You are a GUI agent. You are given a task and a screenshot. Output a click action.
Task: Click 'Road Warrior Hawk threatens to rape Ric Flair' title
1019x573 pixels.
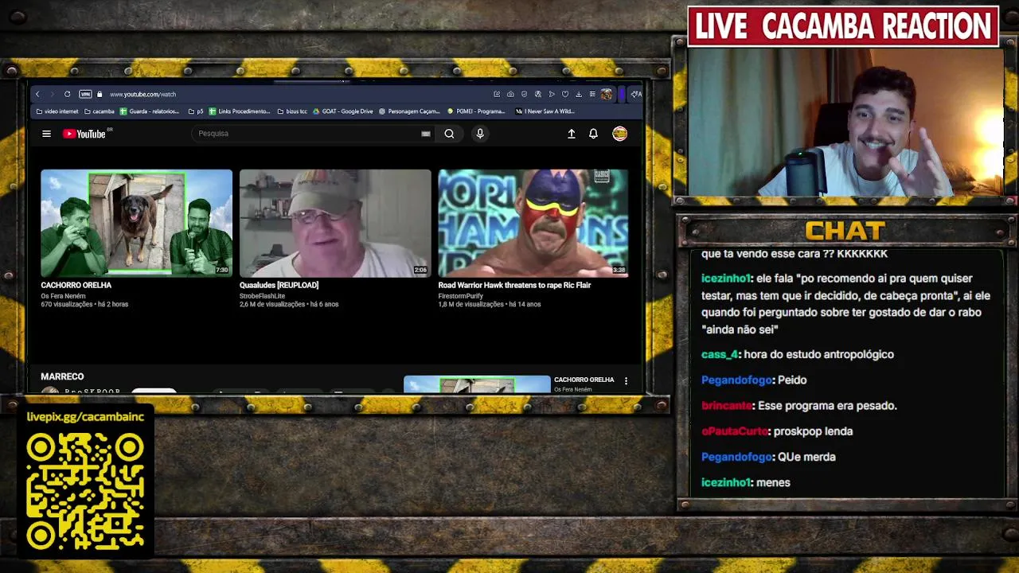click(x=514, y=285)
